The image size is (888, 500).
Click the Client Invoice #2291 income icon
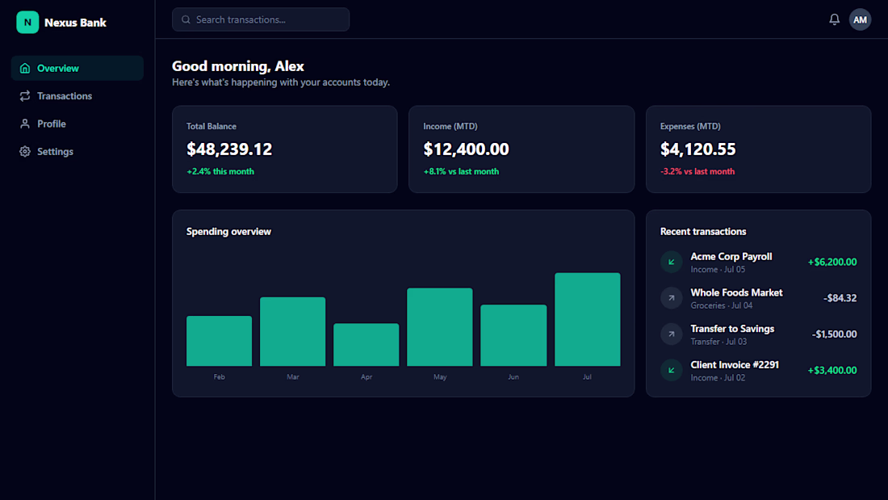click(x=671, y=370)
